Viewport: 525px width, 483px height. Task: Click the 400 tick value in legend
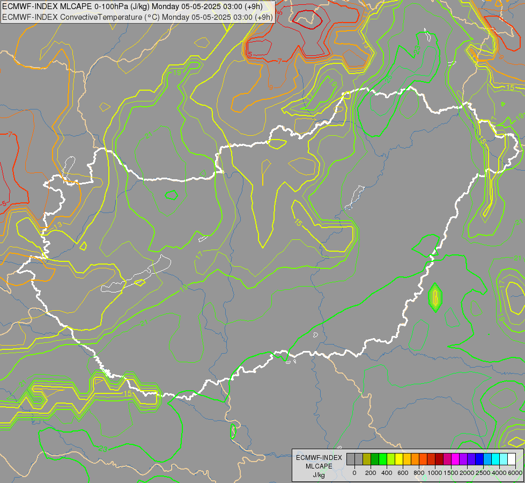click(x=387, y=473)
